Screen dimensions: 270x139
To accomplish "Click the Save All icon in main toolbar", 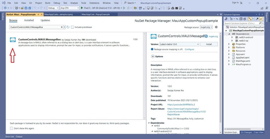I will (x=30, y=8).
